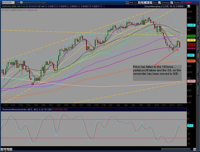Click the O: 0.90012 open price readout

[x=50, y=6]
